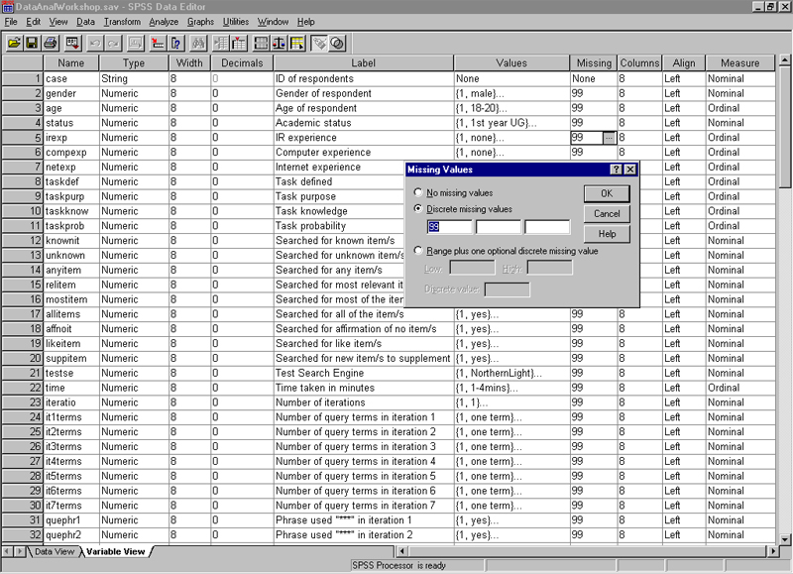Click Cancel in Missing Values dialog
Image resolution: width=793 pixels, height=574 pixels.
point(607,213)
